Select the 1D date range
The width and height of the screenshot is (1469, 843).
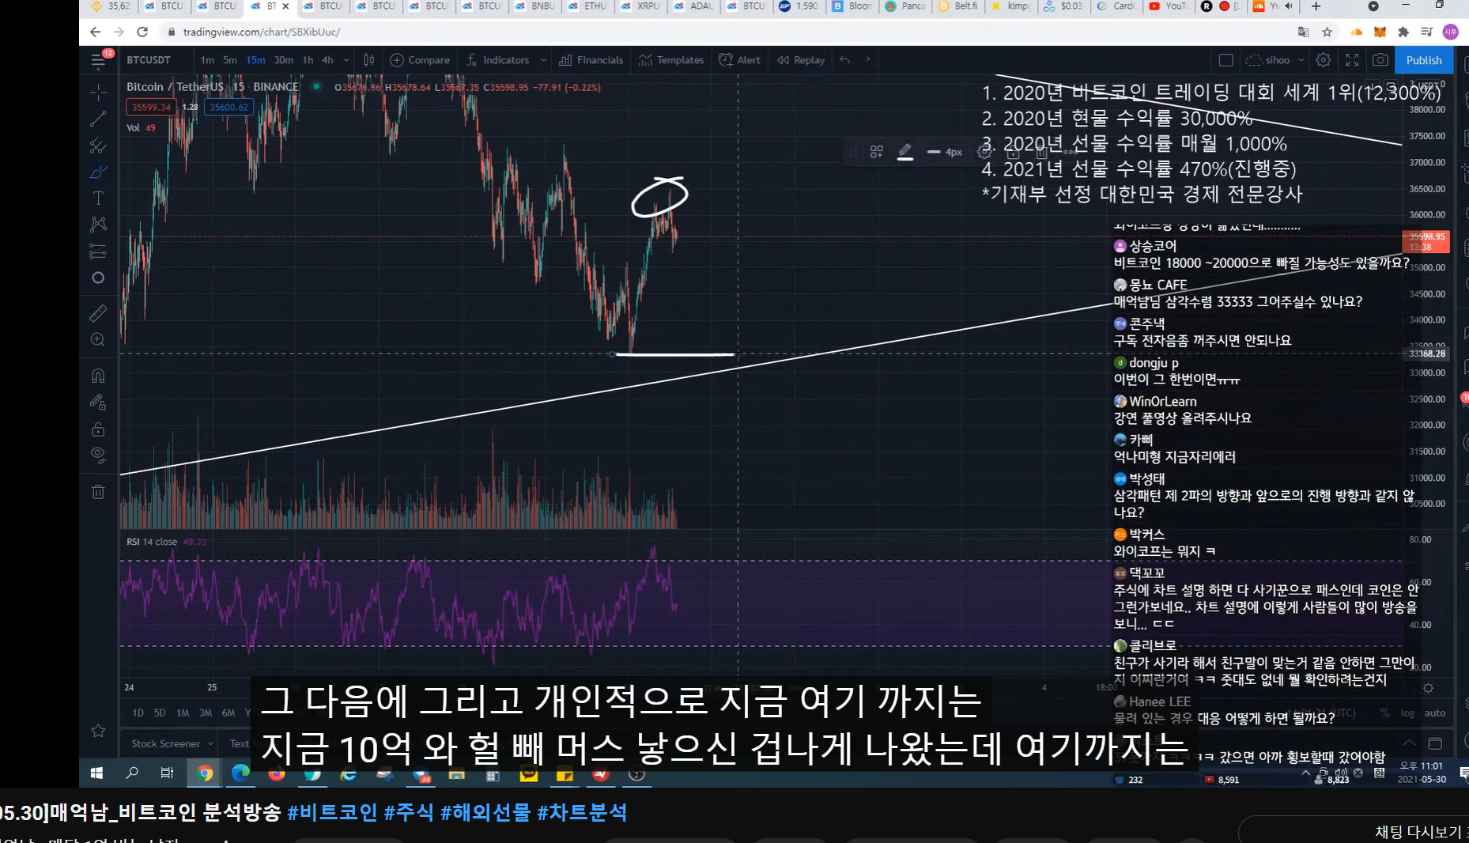138,713
